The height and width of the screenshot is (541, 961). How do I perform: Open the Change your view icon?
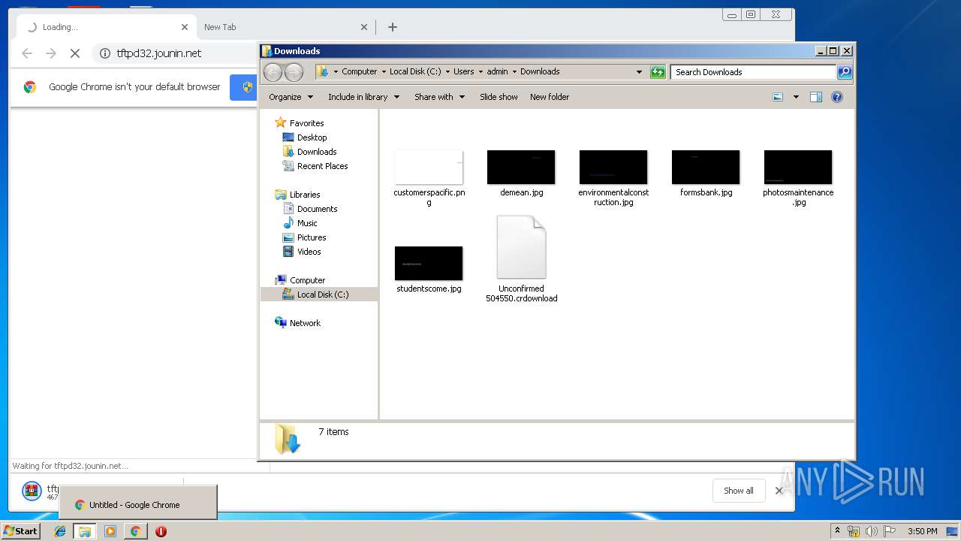(x=778, y=97)
